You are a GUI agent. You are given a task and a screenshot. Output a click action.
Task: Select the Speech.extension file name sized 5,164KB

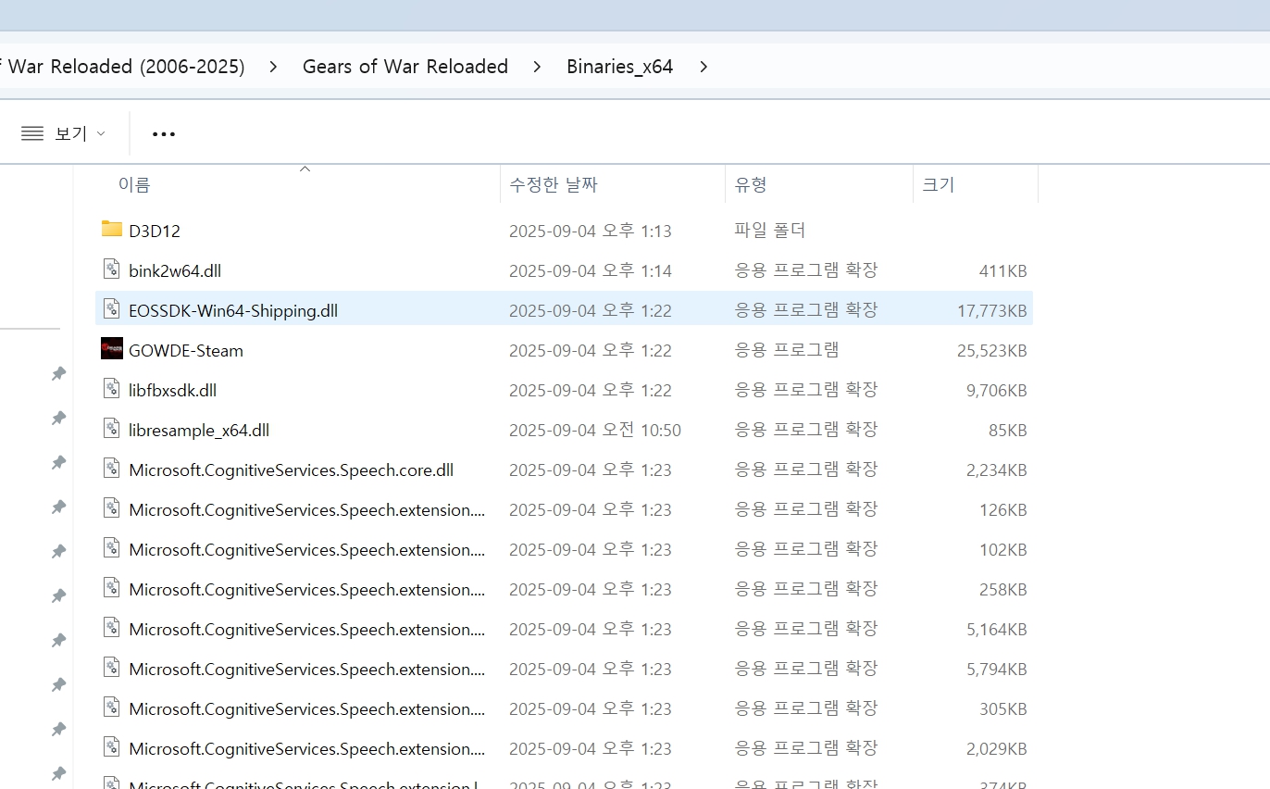coord(307,629)
